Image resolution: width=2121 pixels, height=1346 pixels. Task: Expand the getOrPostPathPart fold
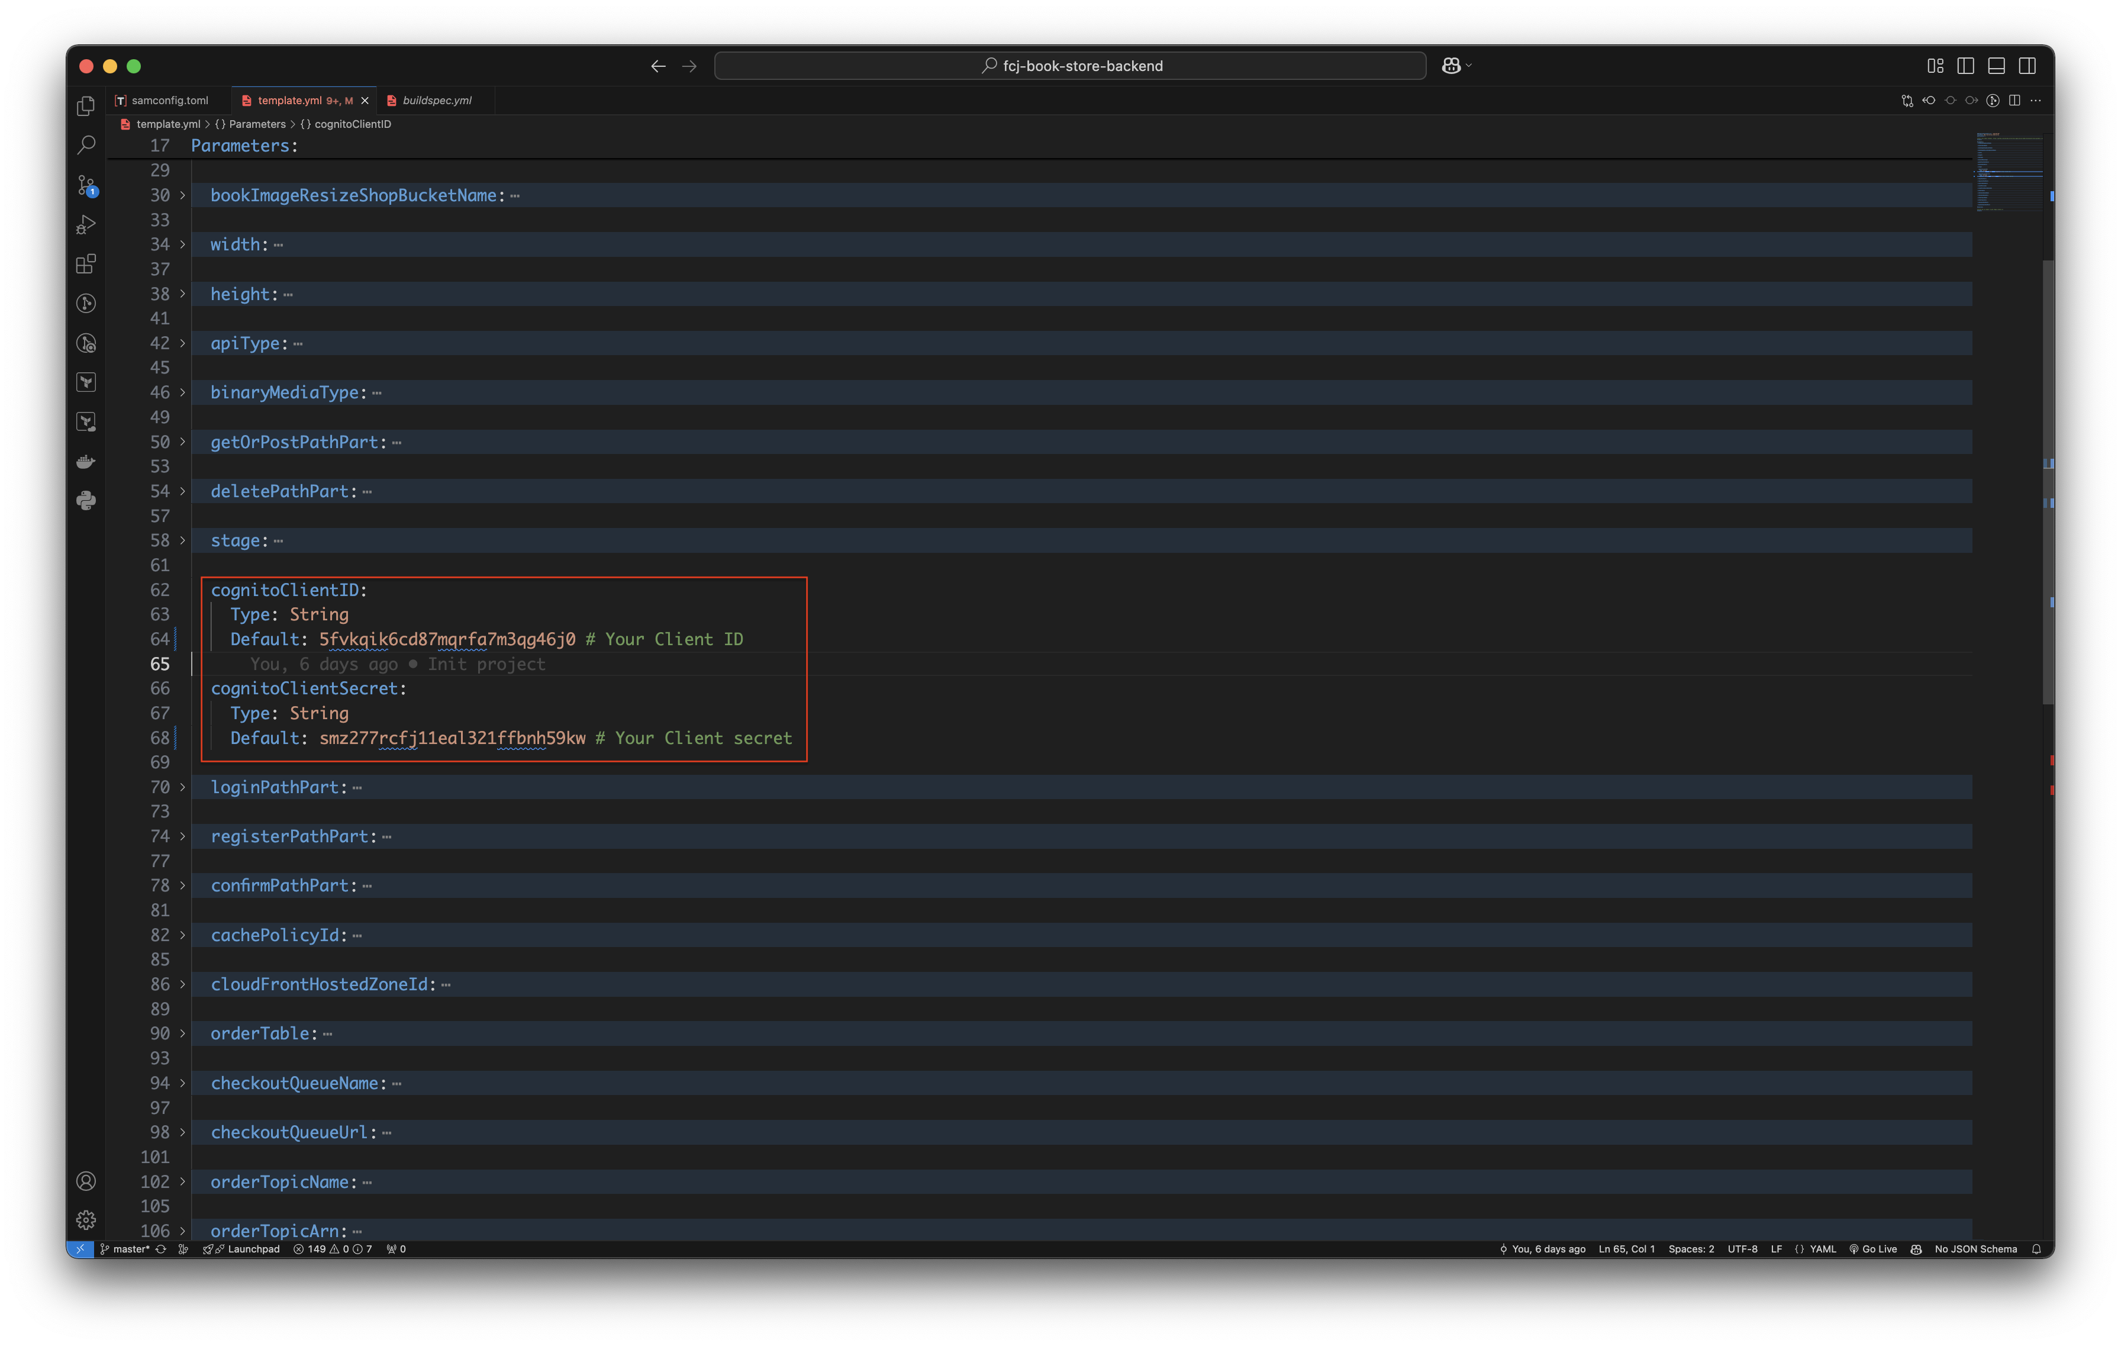182,442
